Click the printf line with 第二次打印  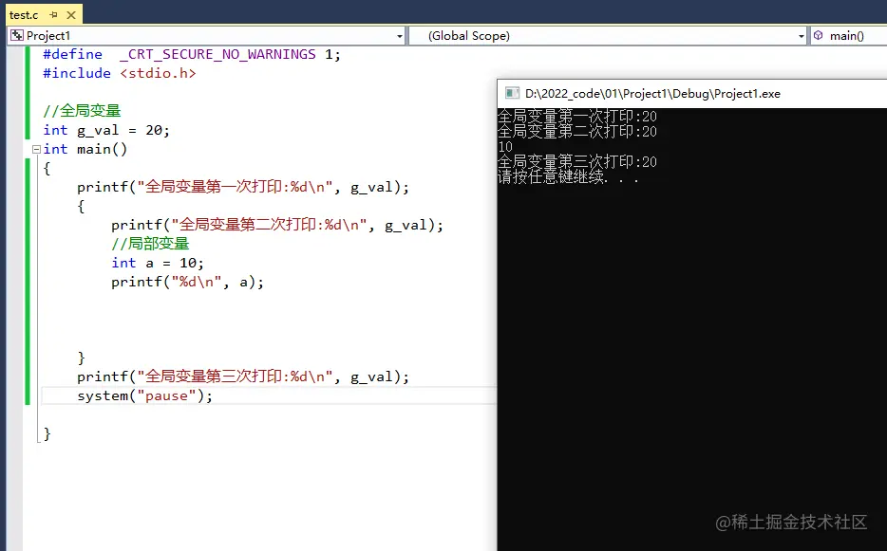pos(277,225)
